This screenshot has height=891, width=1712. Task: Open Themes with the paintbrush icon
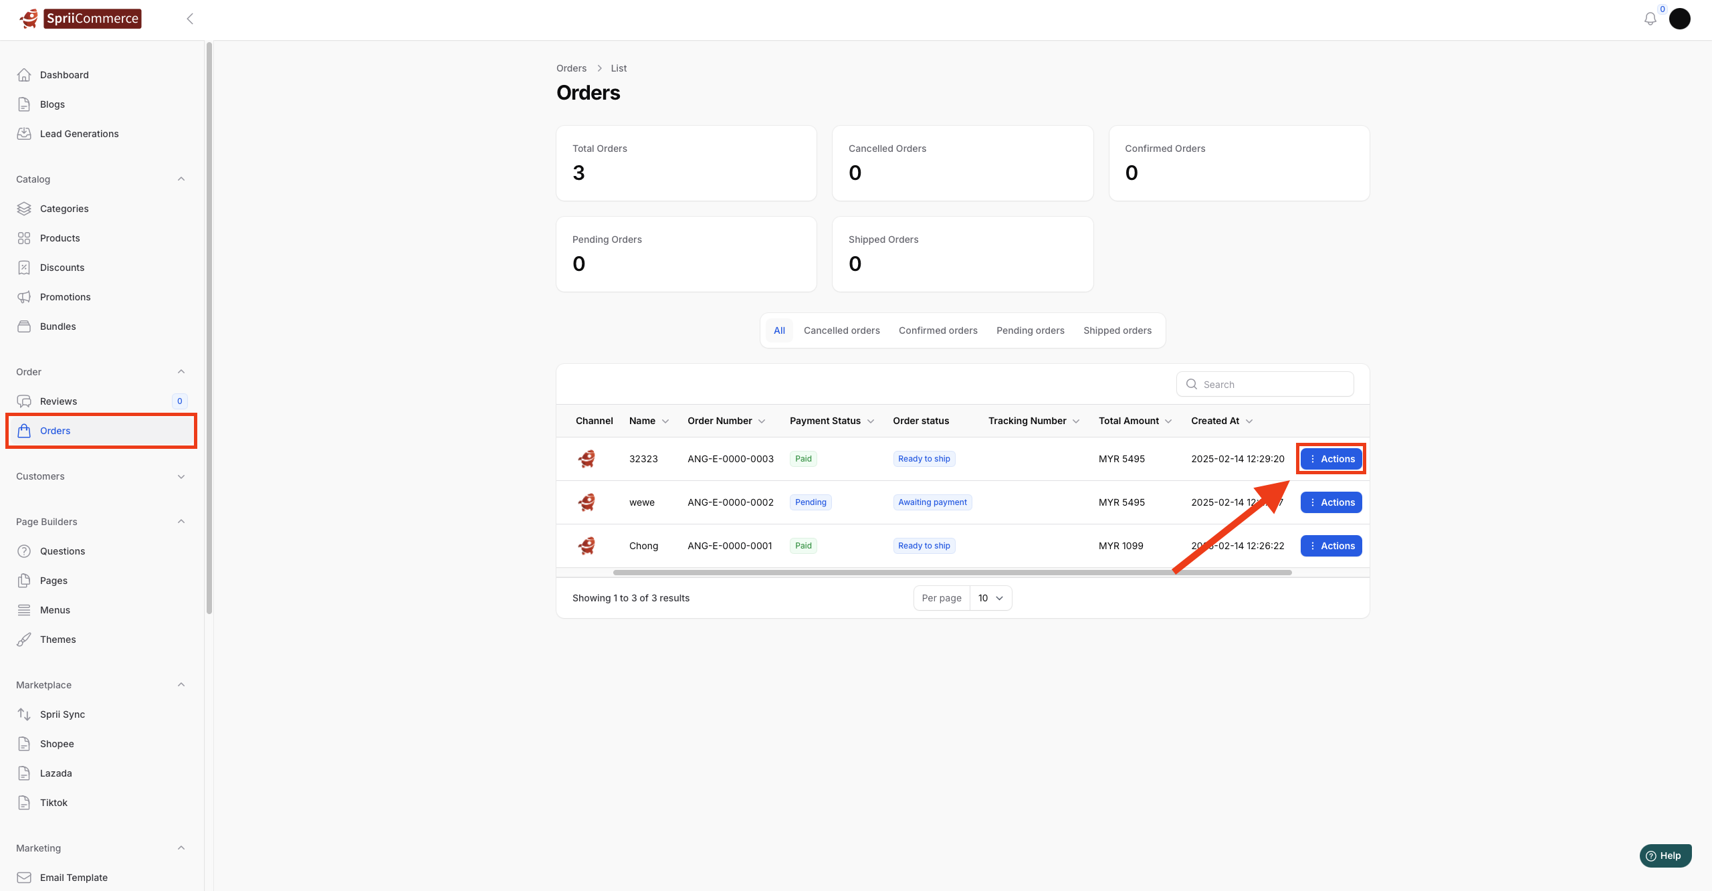pyautogui.click(x=58, y=639)
